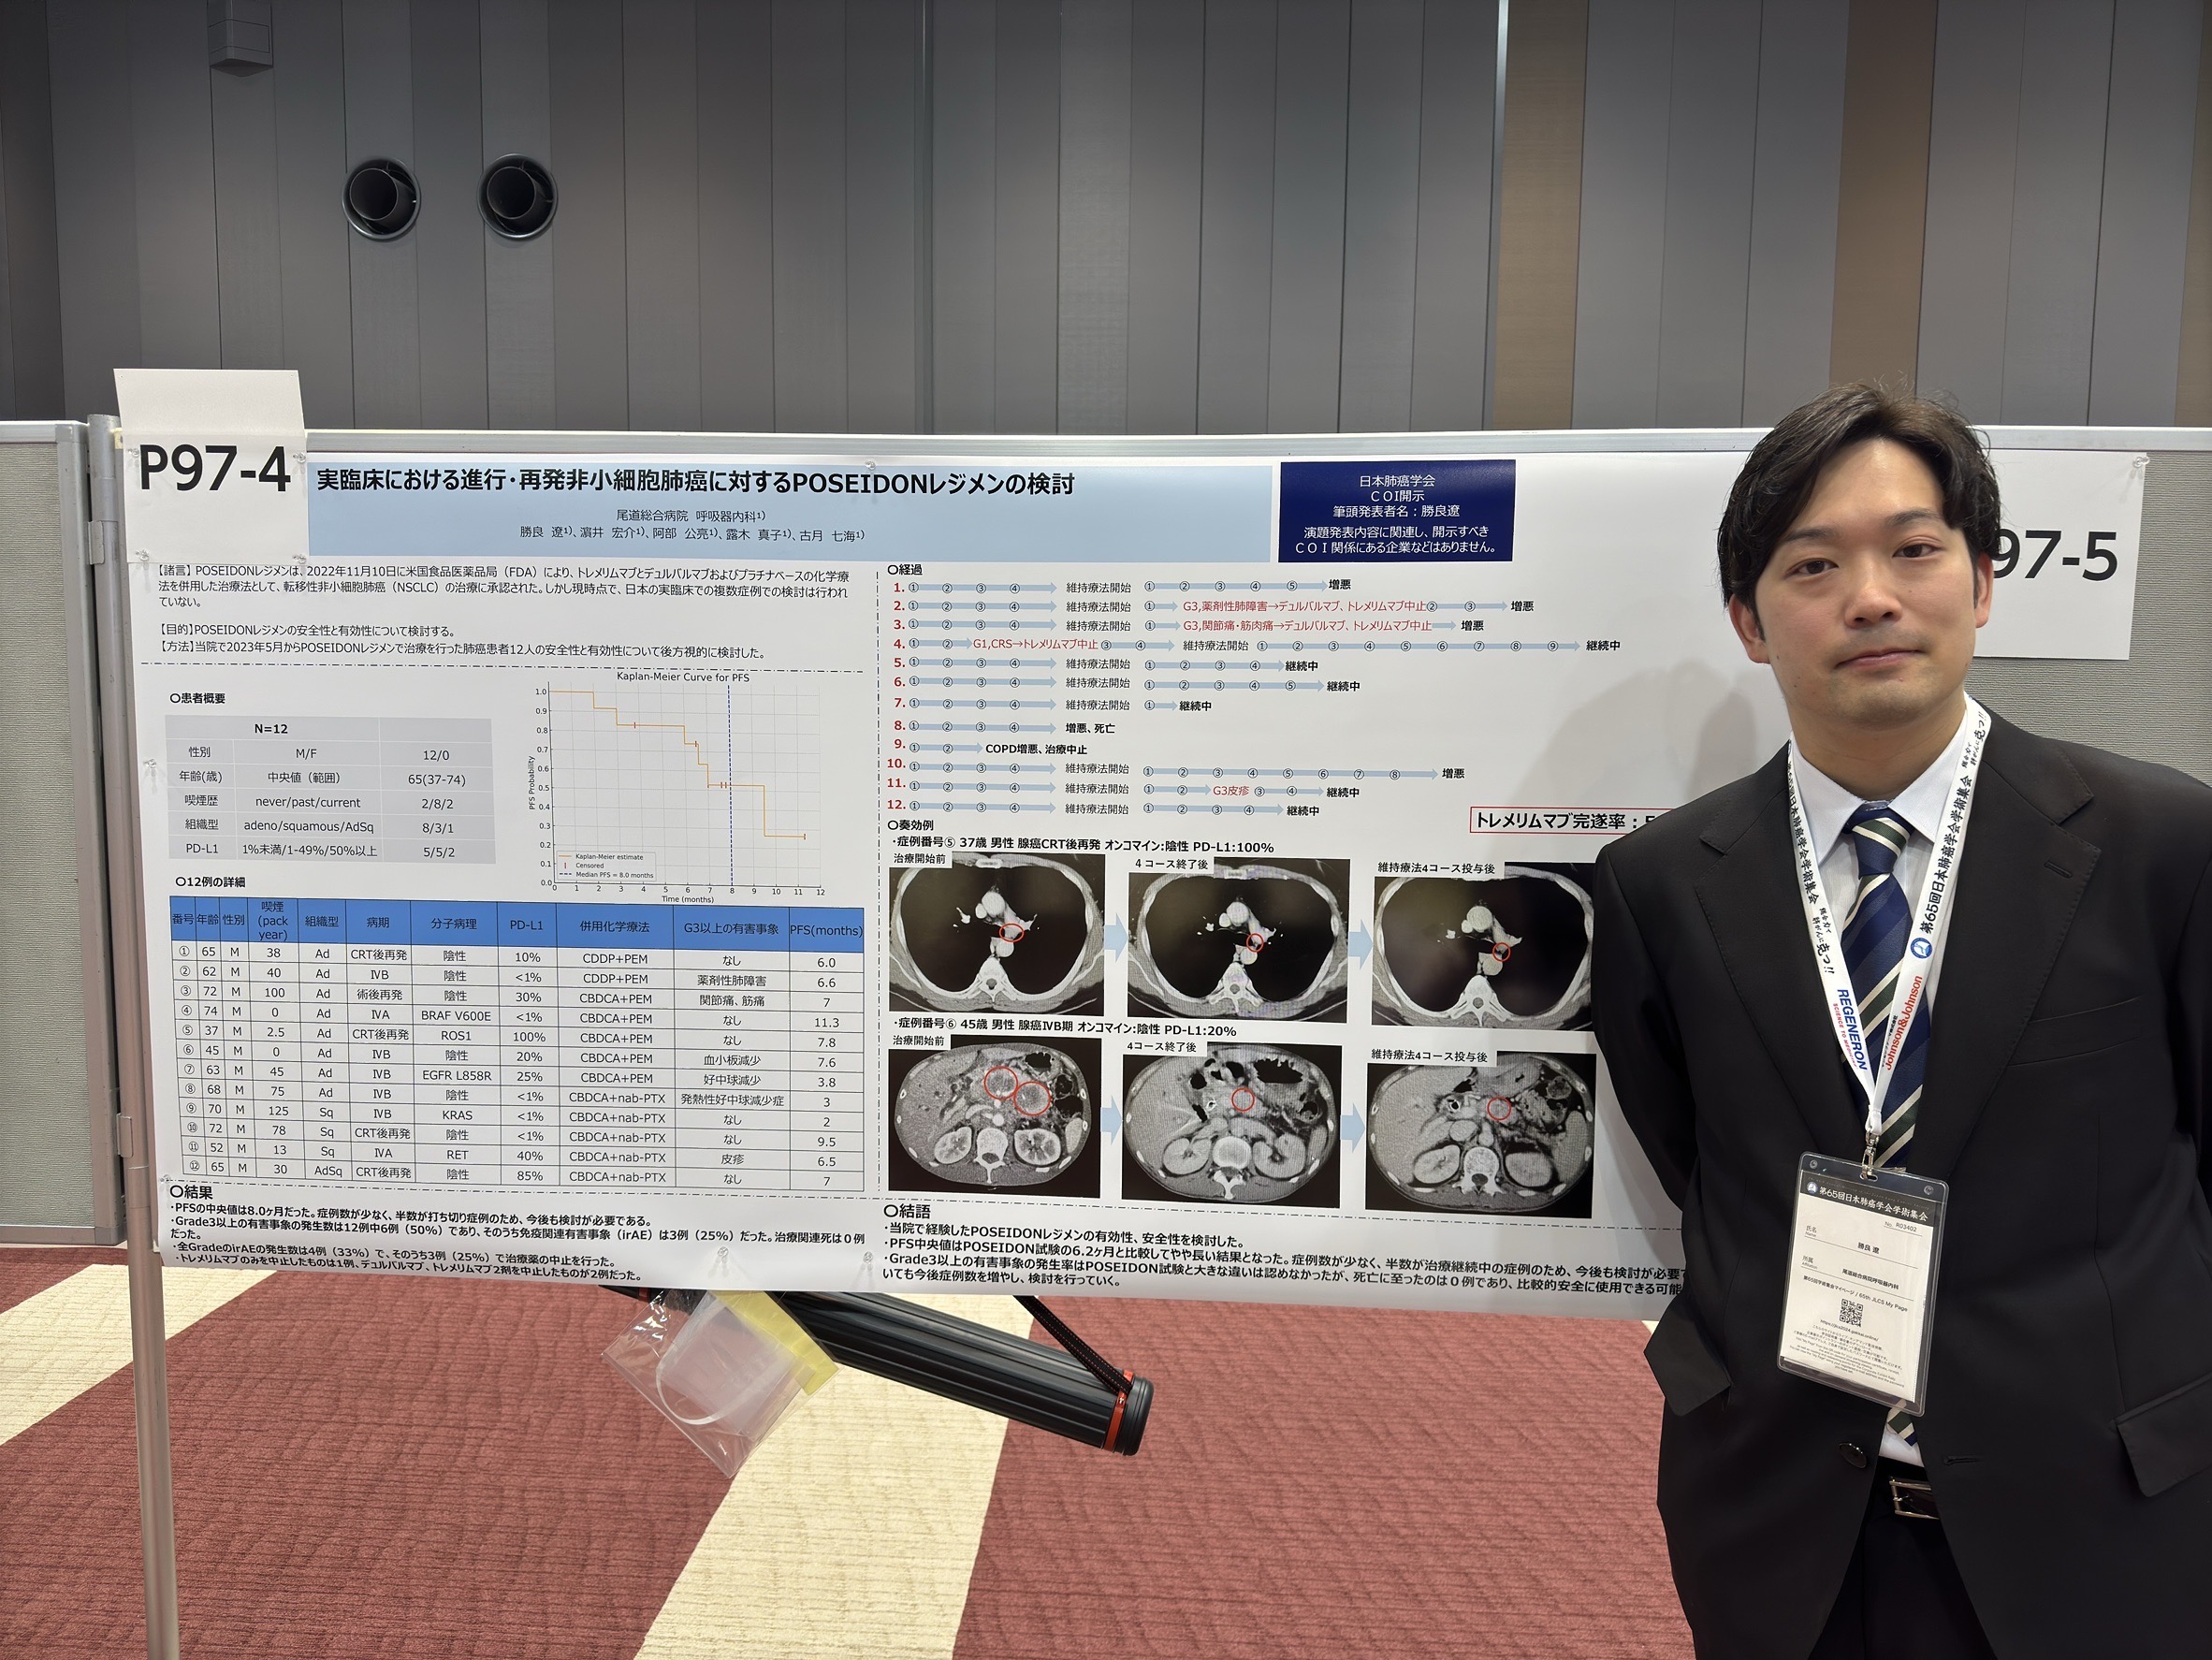The image size is (2212, 1660).
Task: Select the ROS1 molecular pathology cell
Action: pyautogui.click(x=455, y=1036)
